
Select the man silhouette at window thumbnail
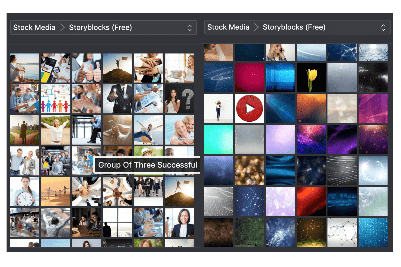[117, 223]
